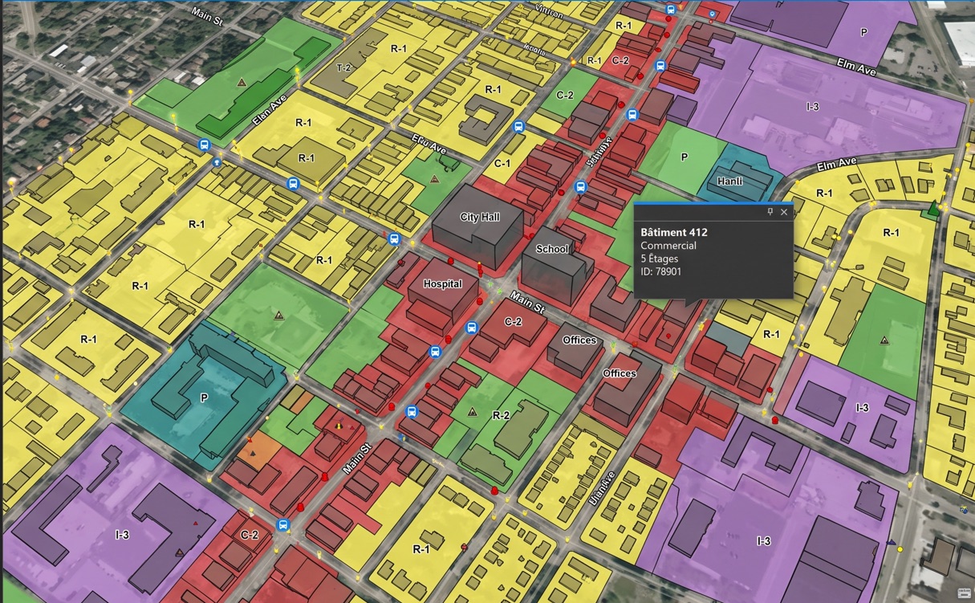Click the T-2 zoning label
Image resolution: width=975 pixels, height=603 pixels.
pos(344,67)
